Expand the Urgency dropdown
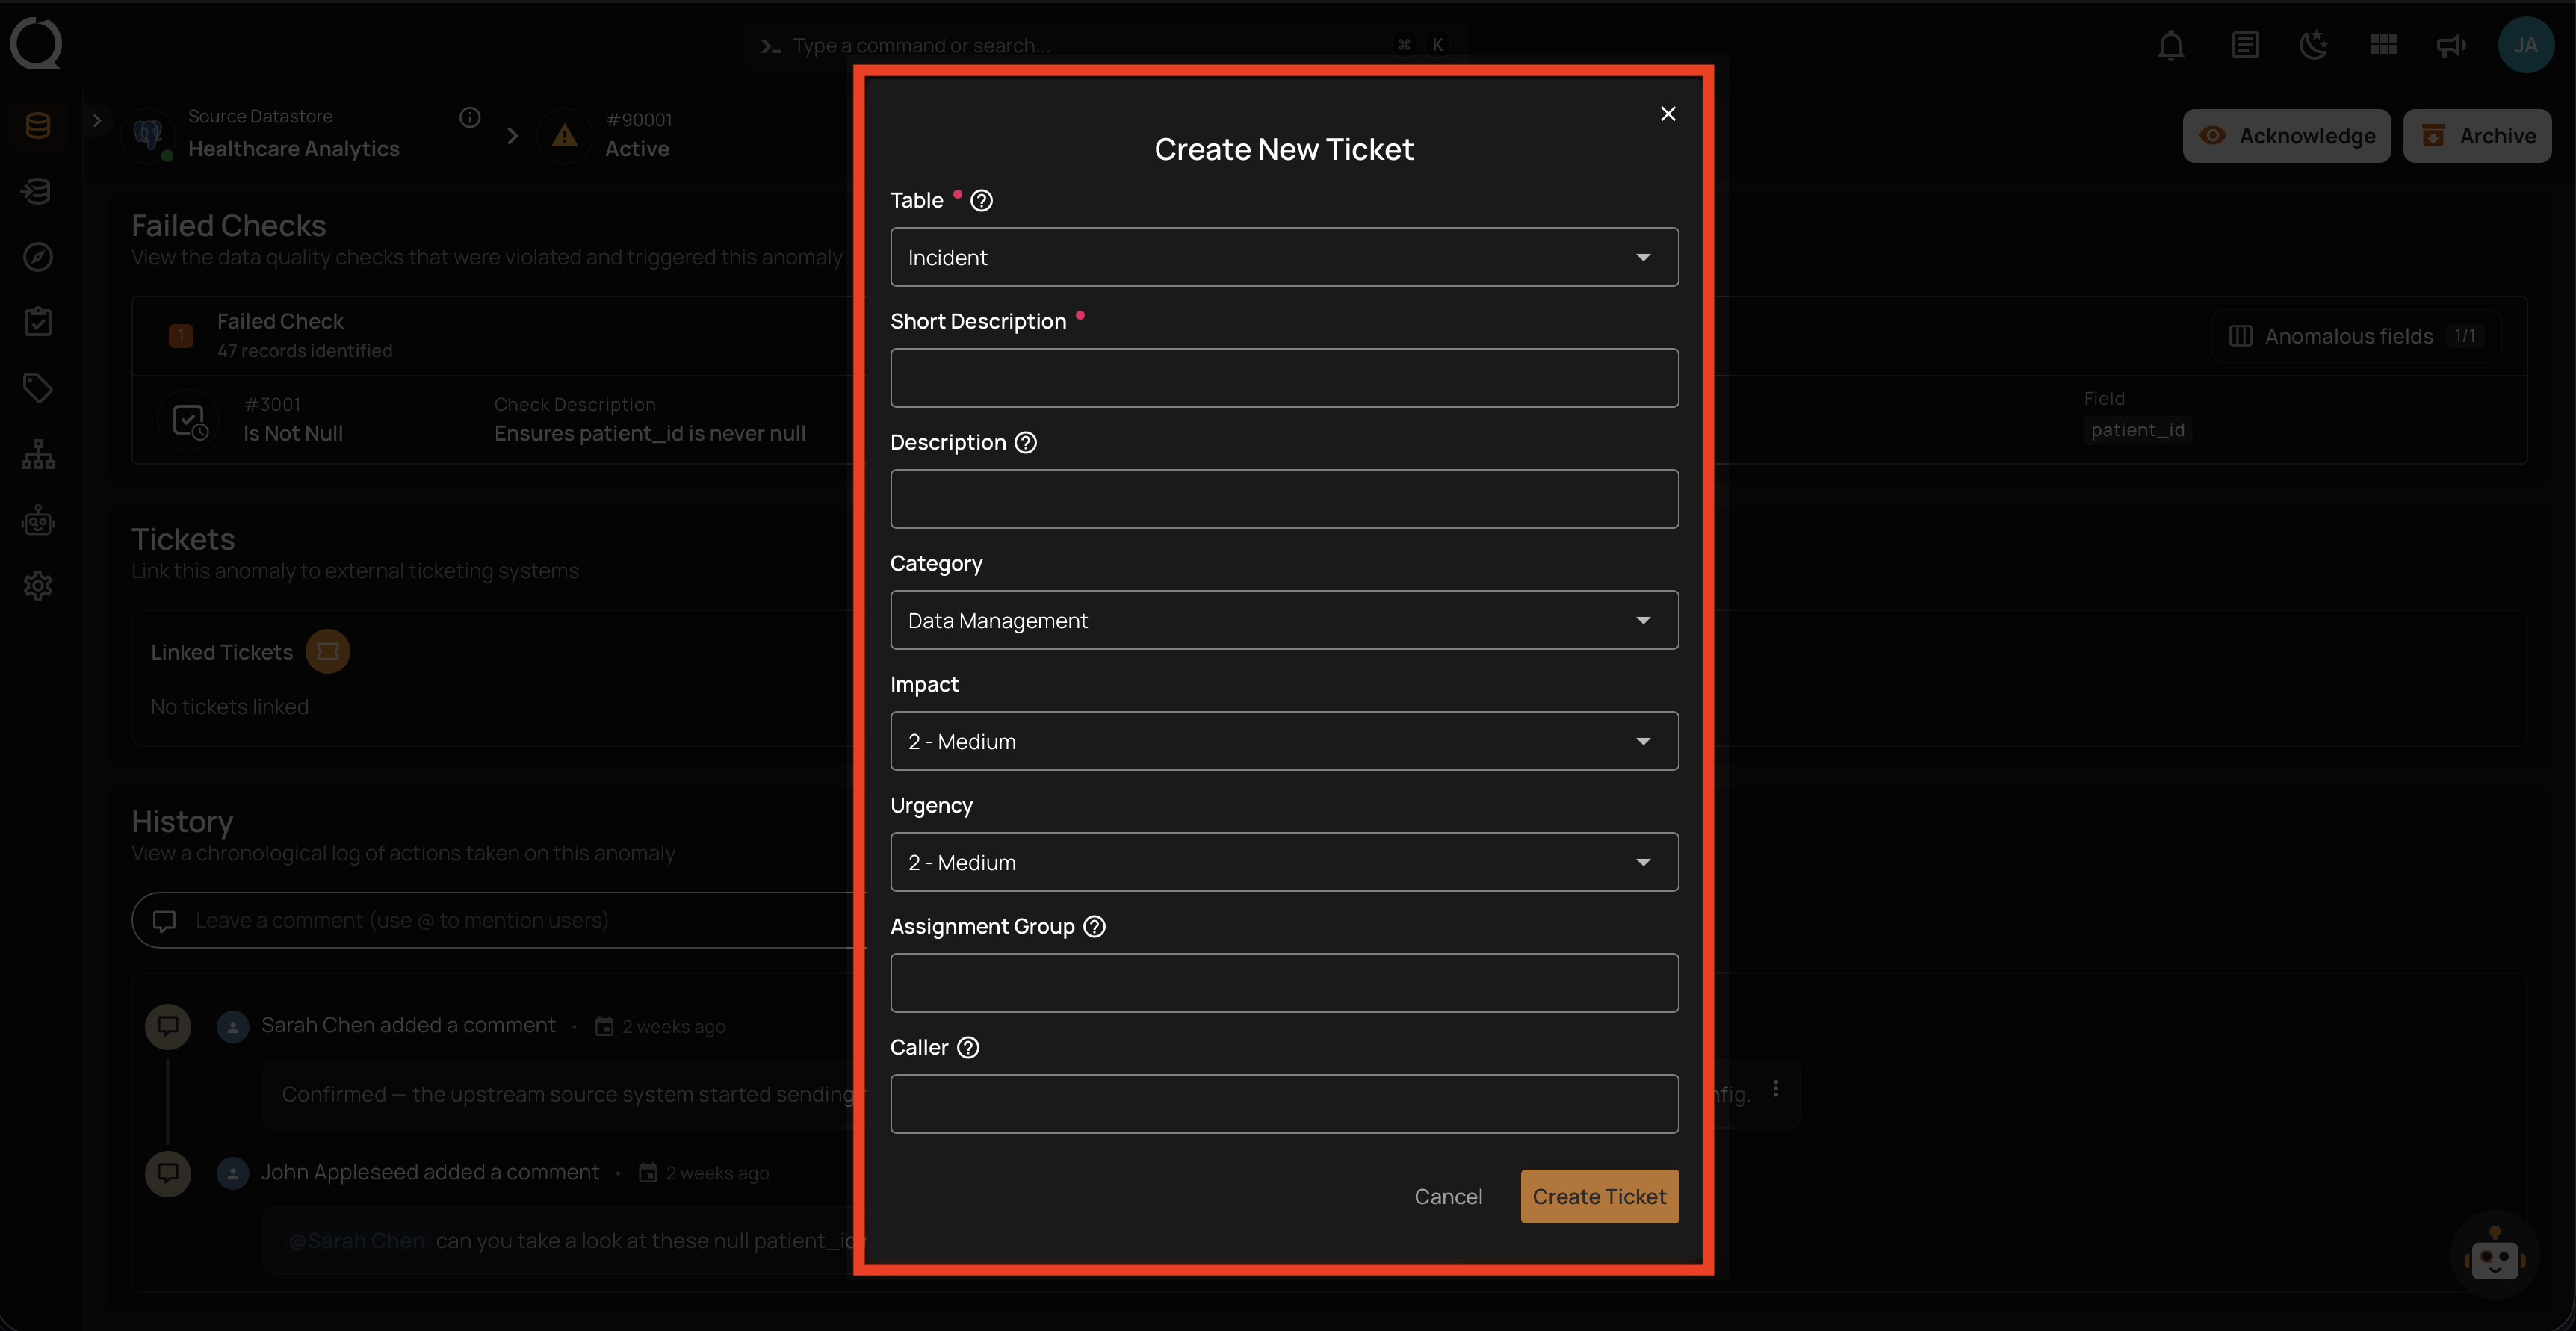Viewport: 2576px width, 1331px height. 1284,862
